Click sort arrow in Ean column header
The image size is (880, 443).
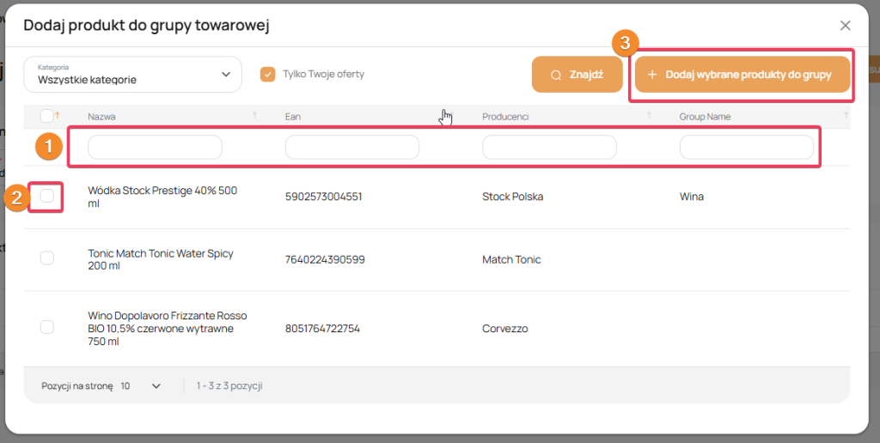coord(451,116)
